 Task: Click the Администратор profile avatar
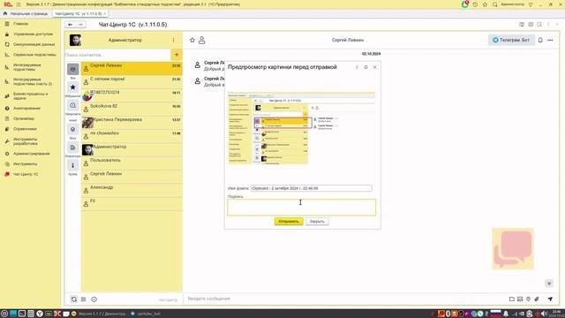pos(75,40)
